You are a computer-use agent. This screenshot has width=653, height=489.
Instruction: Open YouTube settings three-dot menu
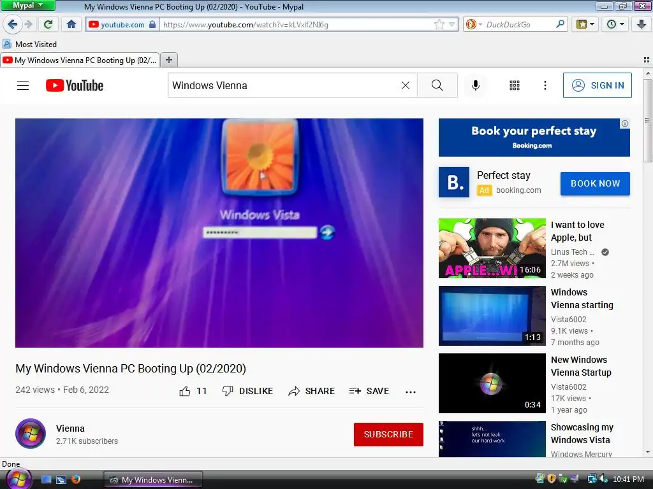pyautogui.click(x=545, y=86)
